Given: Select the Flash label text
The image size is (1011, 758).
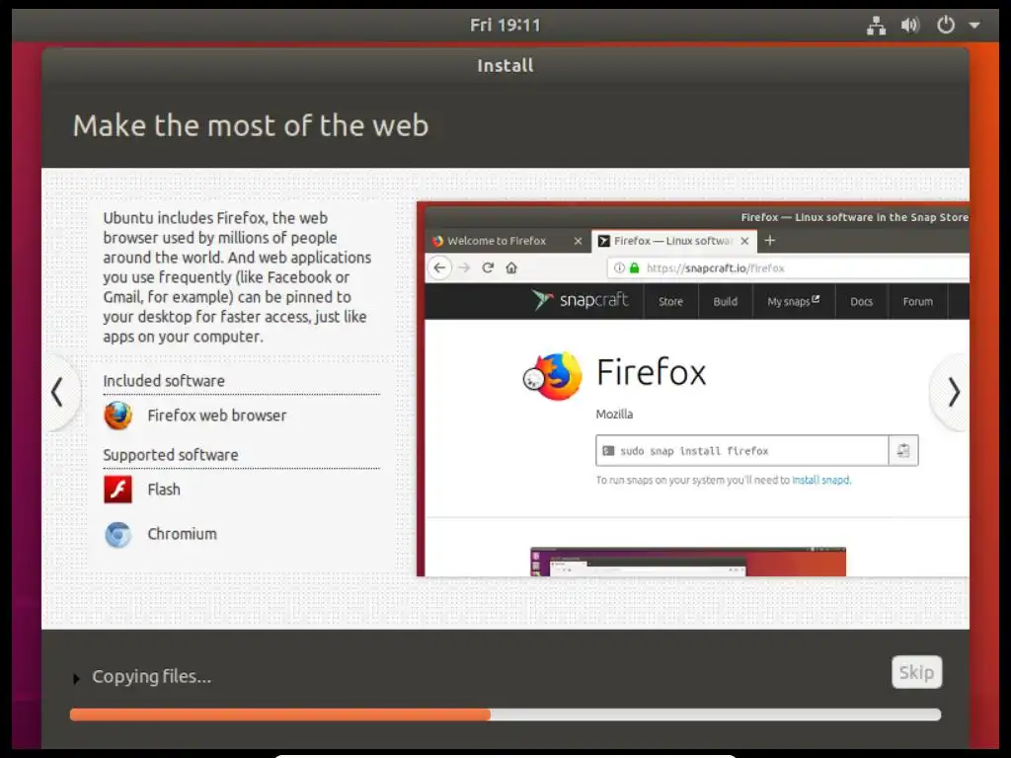Looking at the screenshot, I should [164, 490].
